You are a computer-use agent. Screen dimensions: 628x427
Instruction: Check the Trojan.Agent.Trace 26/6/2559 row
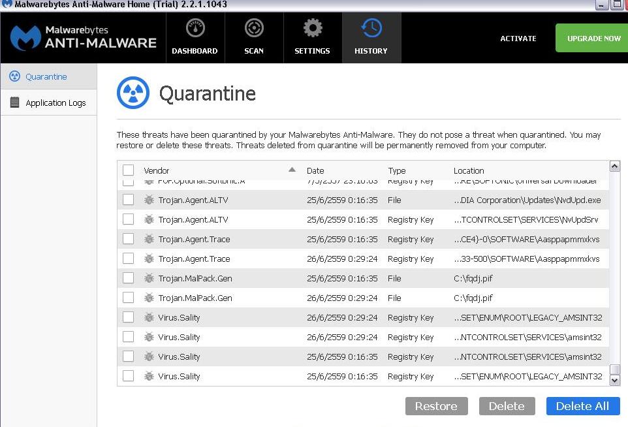tap(128, 259)
